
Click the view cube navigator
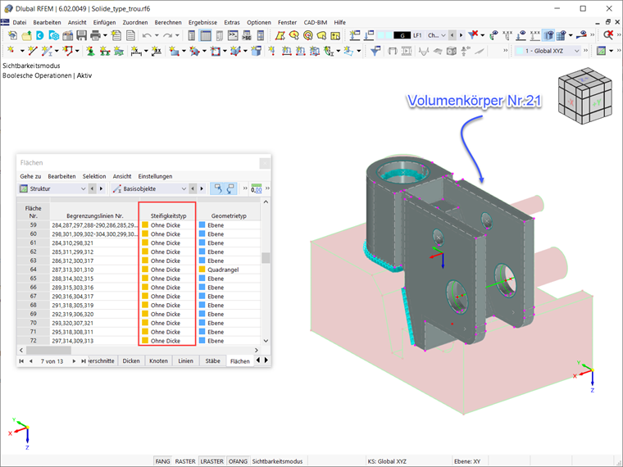[584, 96]
